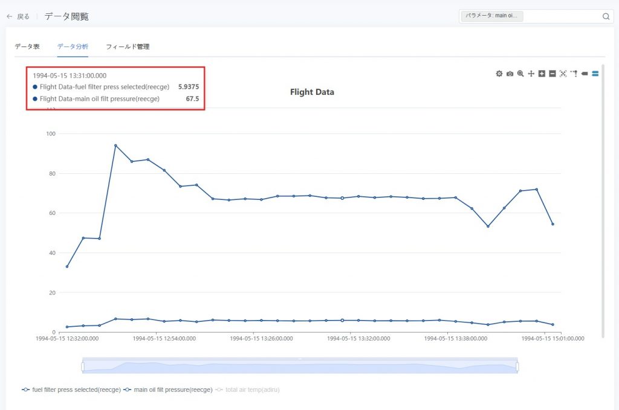
Task: Click the autoscale axes icon
Action: click(x=563, y=74)
